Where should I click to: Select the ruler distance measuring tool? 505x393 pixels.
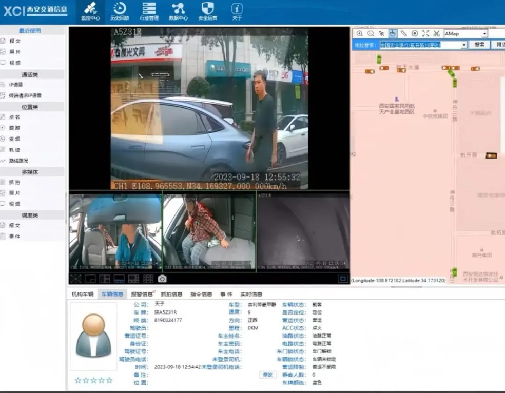(404, 33)
